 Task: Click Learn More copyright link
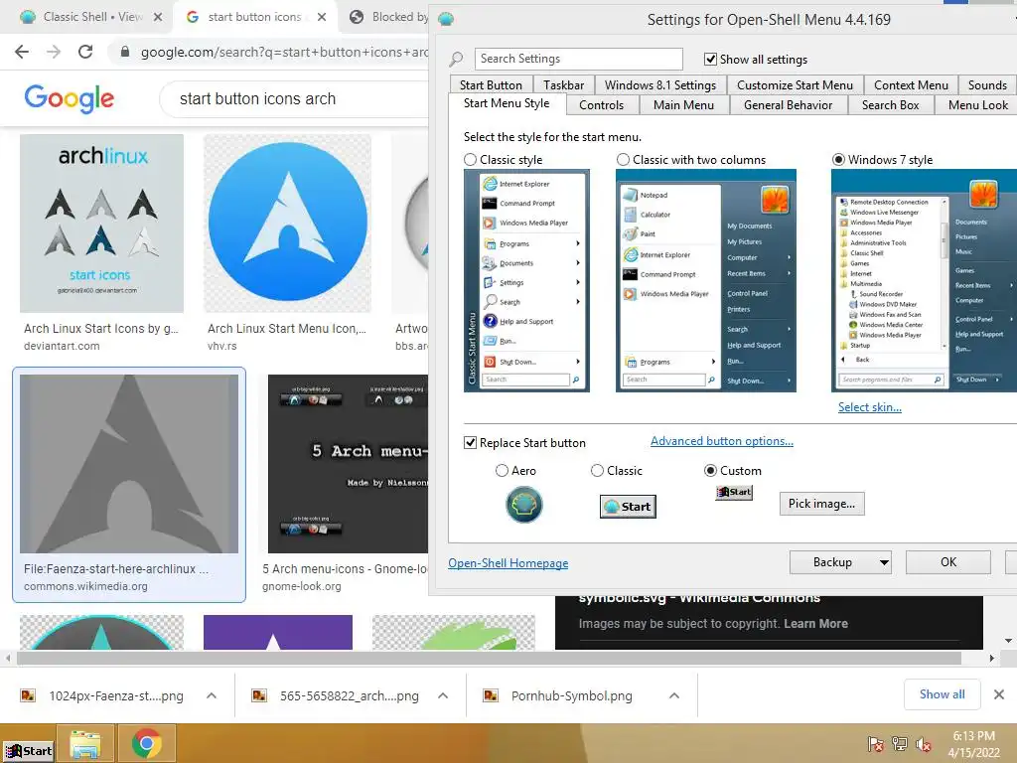(815, 624)
